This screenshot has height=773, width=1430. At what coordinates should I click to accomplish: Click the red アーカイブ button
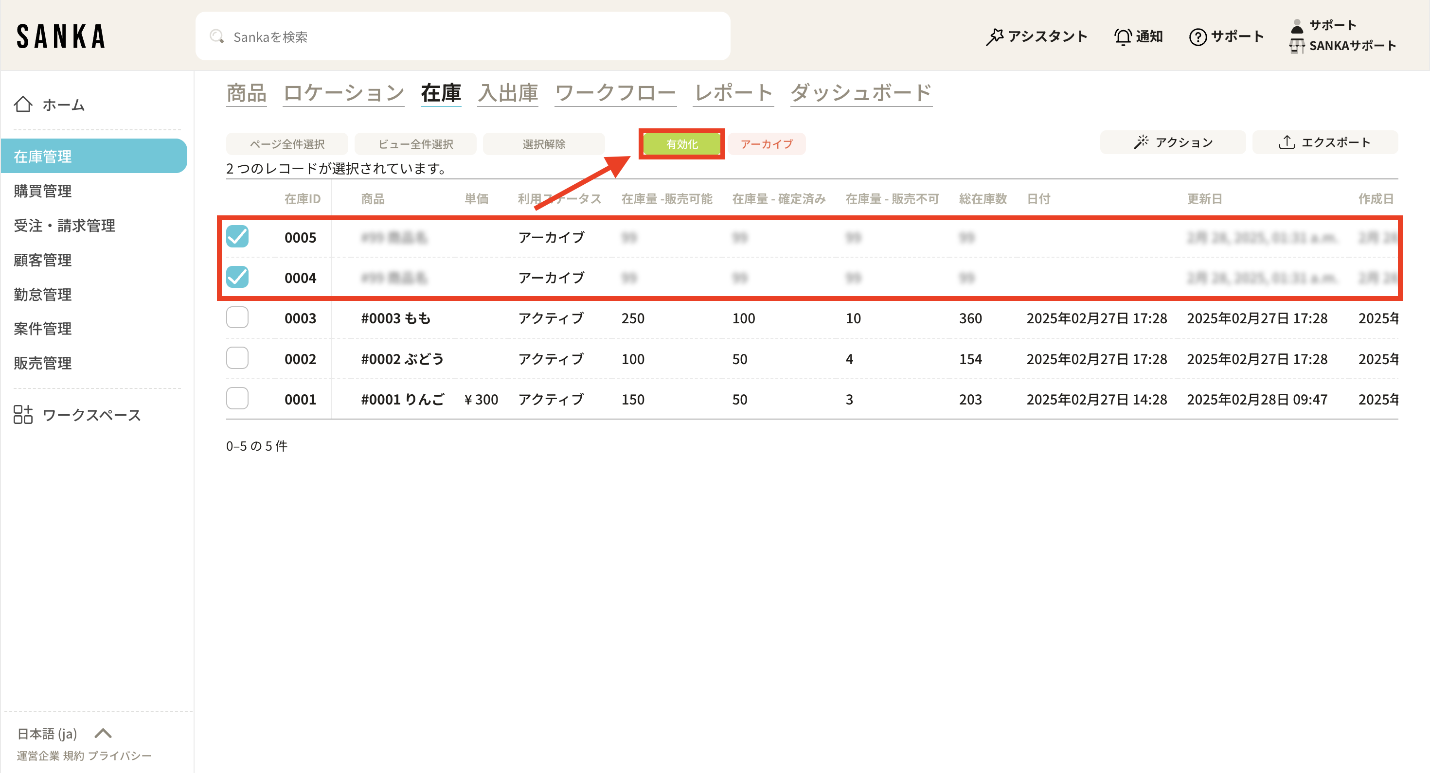[766, 144]
